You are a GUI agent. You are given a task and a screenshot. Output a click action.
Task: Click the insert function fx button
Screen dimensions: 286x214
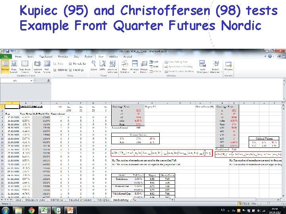point(48,80)
